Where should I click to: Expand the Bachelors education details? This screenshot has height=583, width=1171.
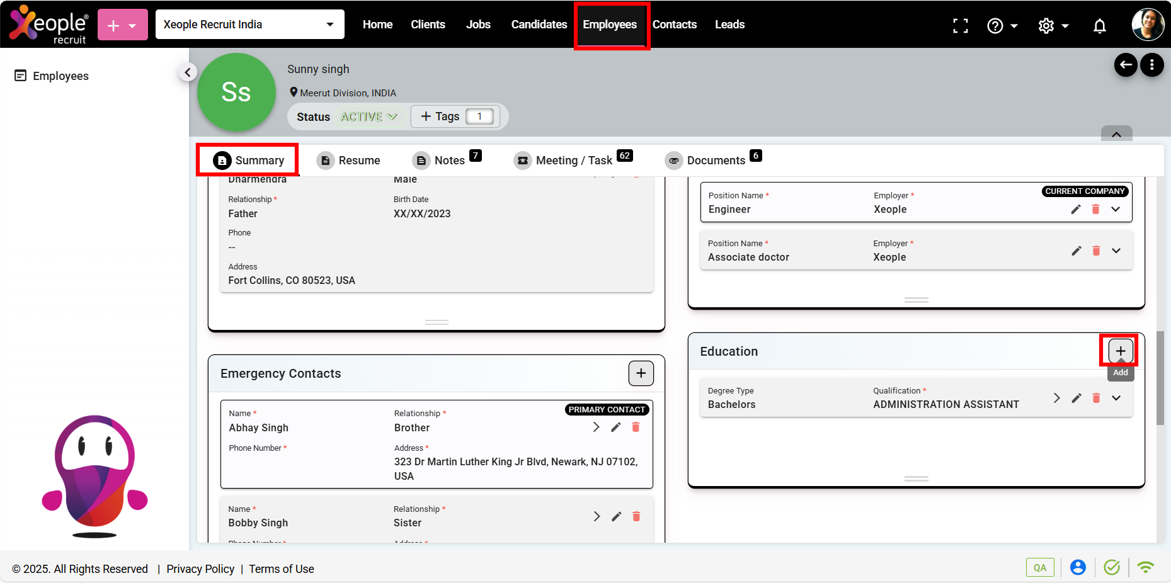coord(1116,398)
